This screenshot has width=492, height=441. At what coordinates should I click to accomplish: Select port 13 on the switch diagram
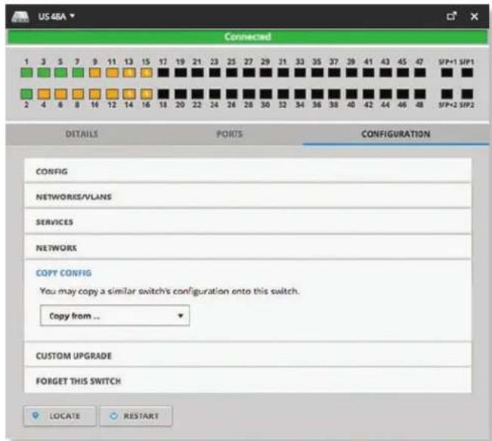pyautogui.click(x=129, y=72)
